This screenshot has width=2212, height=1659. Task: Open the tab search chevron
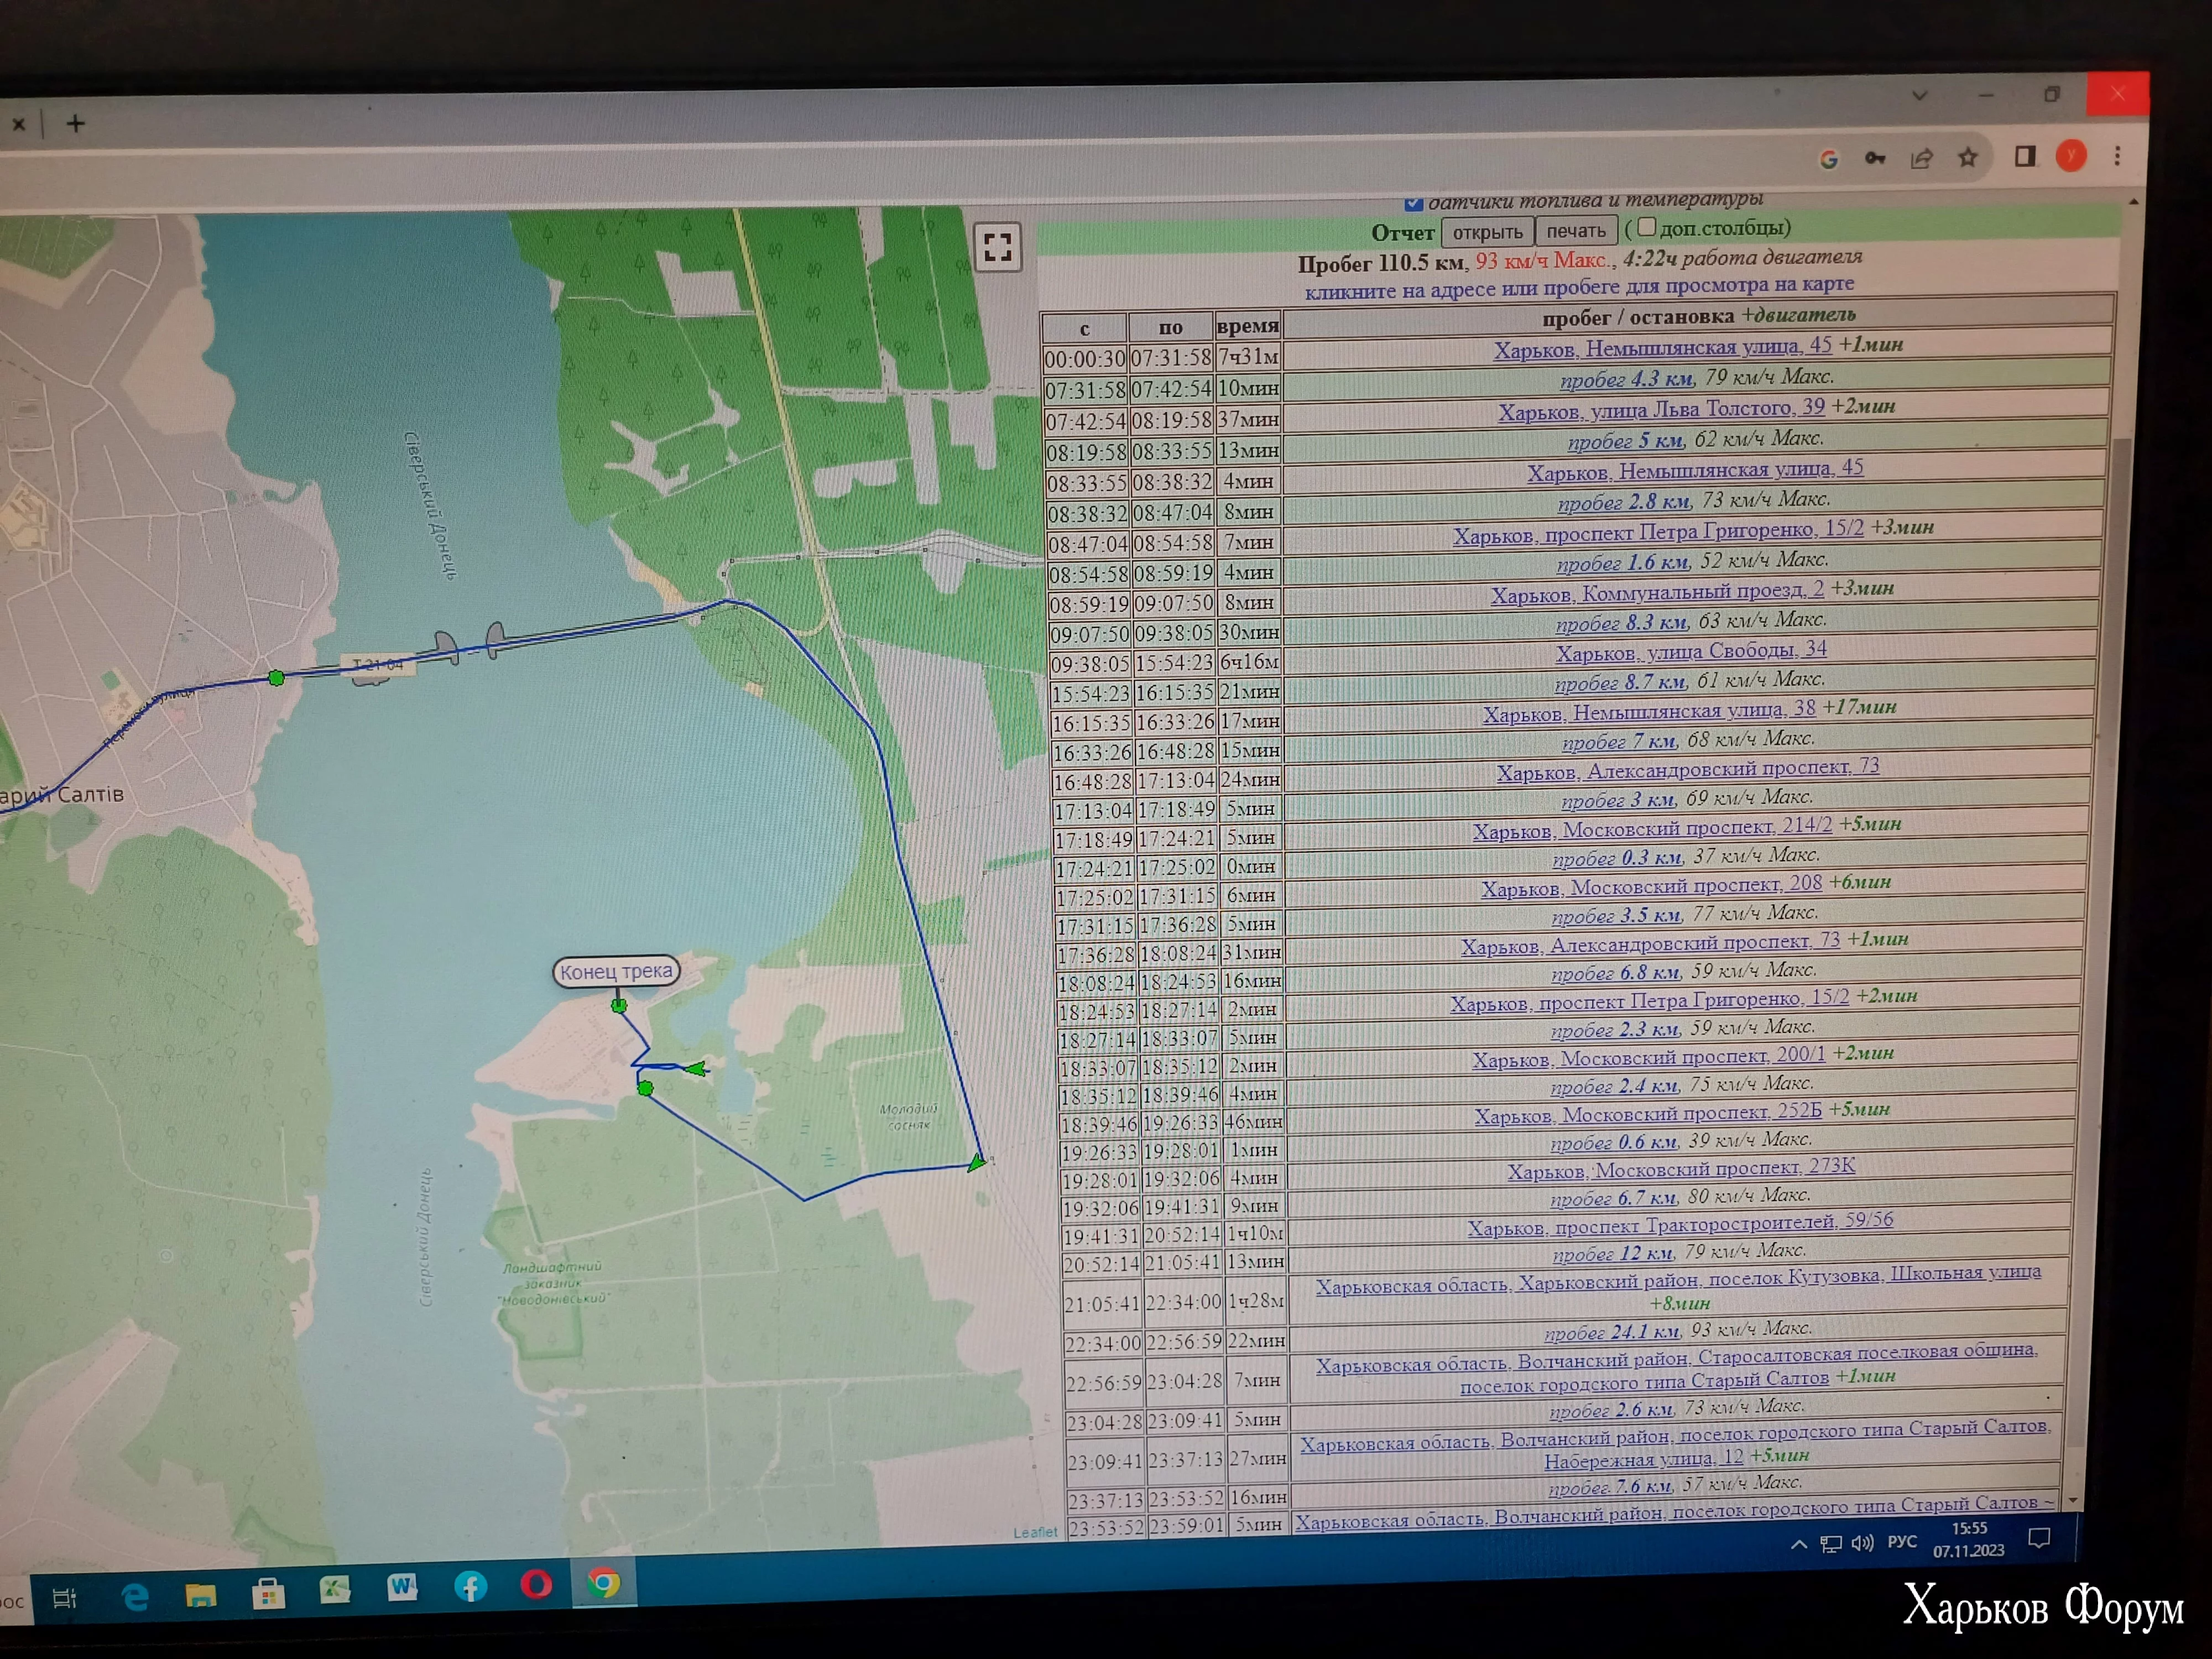coord(1919,96)
